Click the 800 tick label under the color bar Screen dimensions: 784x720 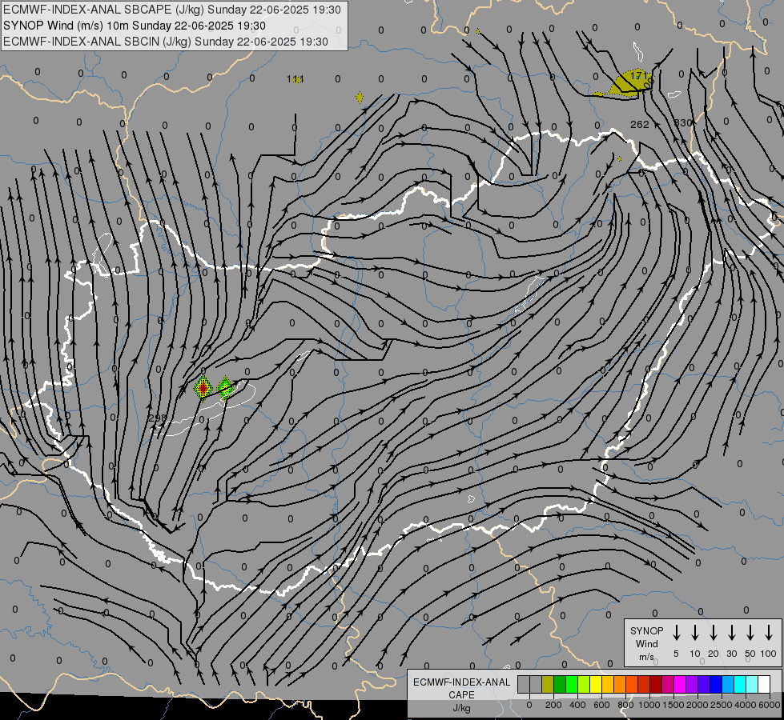point(625,705)
